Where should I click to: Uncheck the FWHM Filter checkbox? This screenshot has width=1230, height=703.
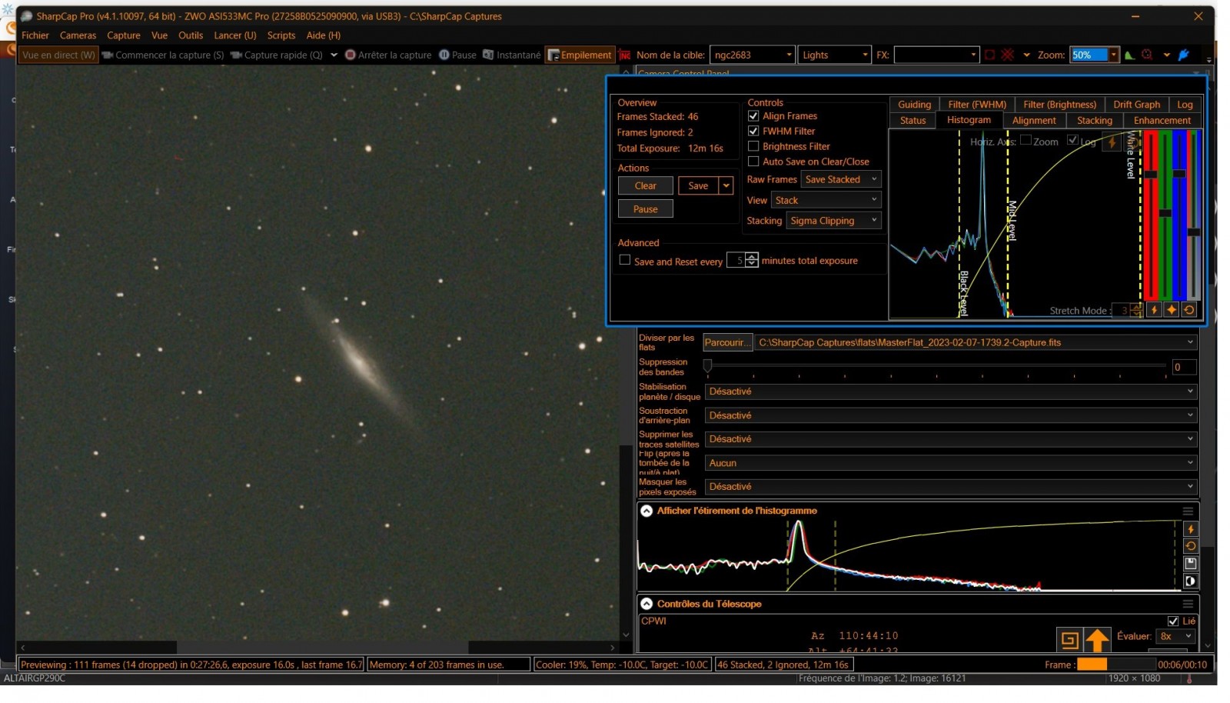tap(753, 131)
